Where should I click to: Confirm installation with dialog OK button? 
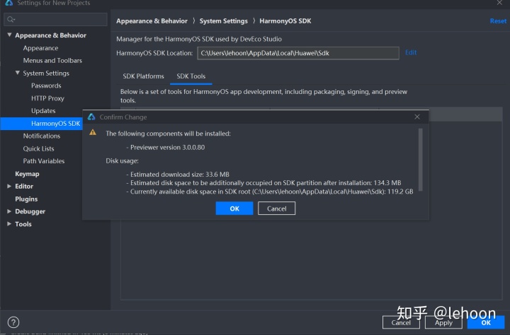pyautogui.click(x=234, y=208)
